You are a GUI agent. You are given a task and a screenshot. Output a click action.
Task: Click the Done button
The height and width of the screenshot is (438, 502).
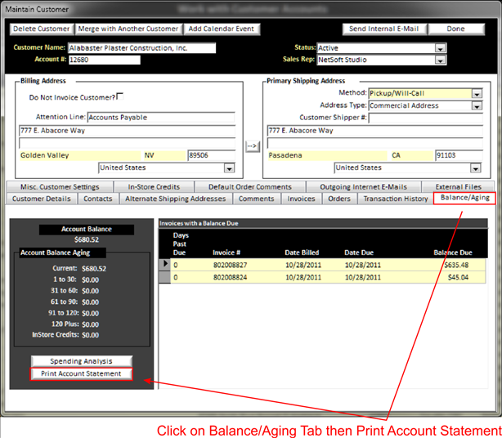[456, 29]
